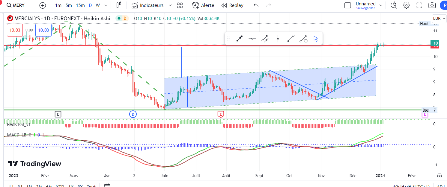This screenshot has width=447, height=187.
Task: Start bar Replay mode
Action: [x=232, y=5]
